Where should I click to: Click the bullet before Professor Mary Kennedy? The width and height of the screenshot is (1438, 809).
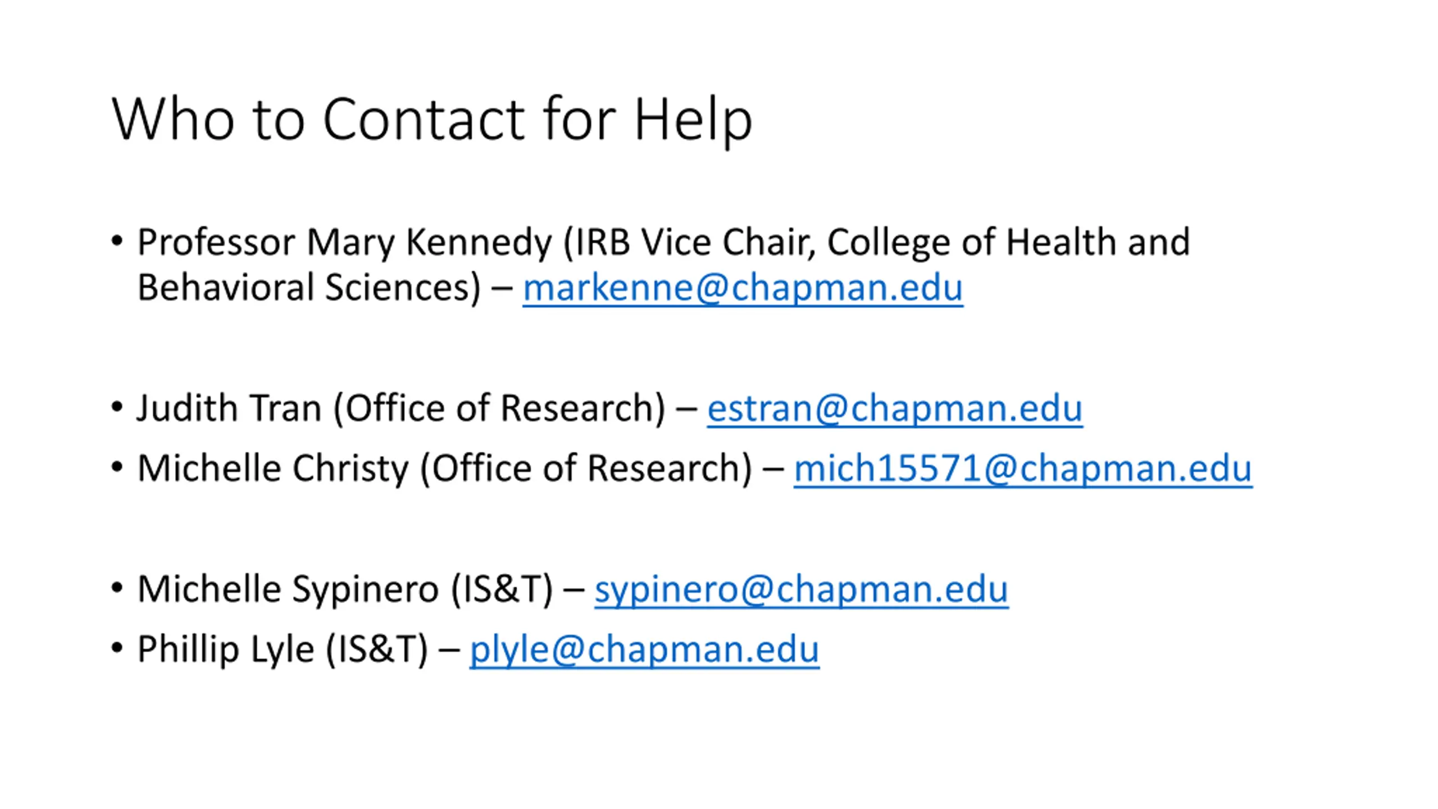coord(117,242)
